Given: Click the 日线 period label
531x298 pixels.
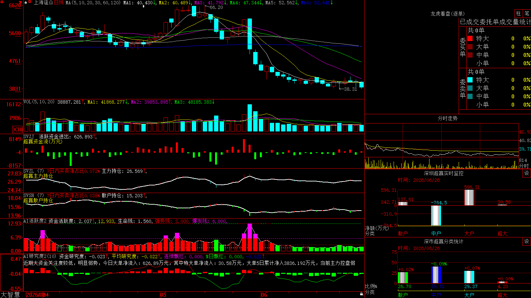Looking at the screenshot, I should pos(59,3).
